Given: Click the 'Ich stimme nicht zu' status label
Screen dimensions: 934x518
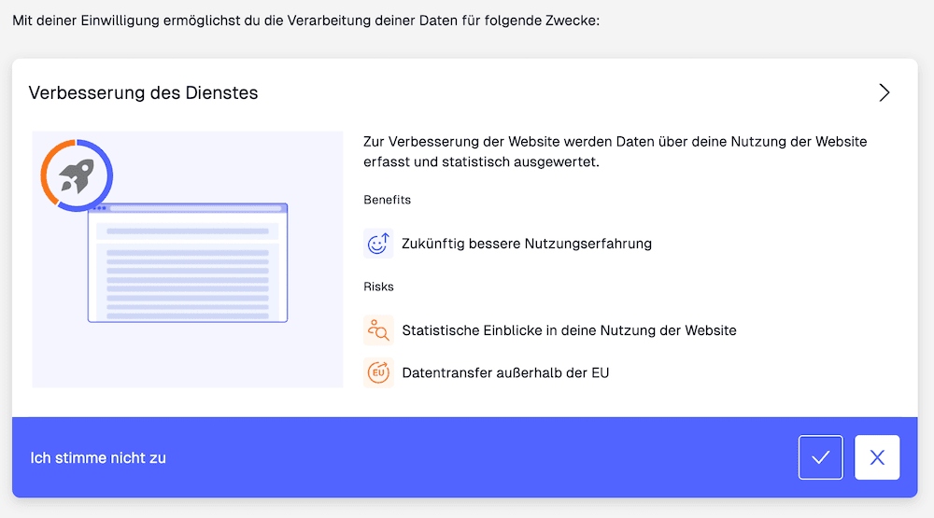Looking at the screenshot, I should click(x=98, y=458).
